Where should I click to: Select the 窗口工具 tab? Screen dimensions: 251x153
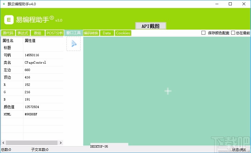[x=73, y=33]
